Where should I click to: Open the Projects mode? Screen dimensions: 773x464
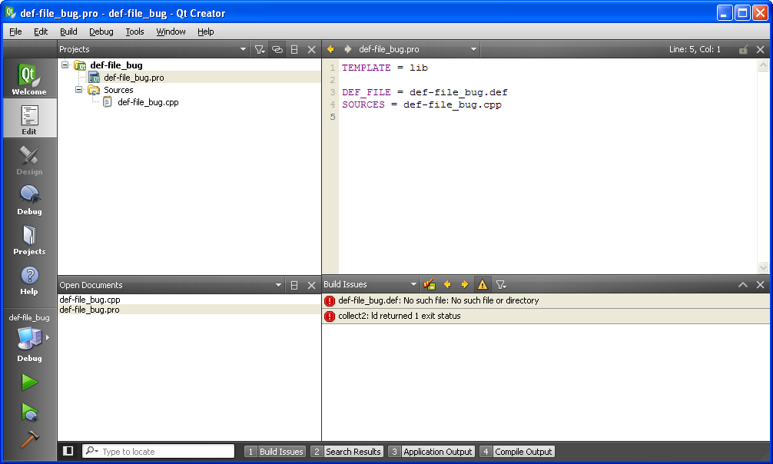coord(29,239)
